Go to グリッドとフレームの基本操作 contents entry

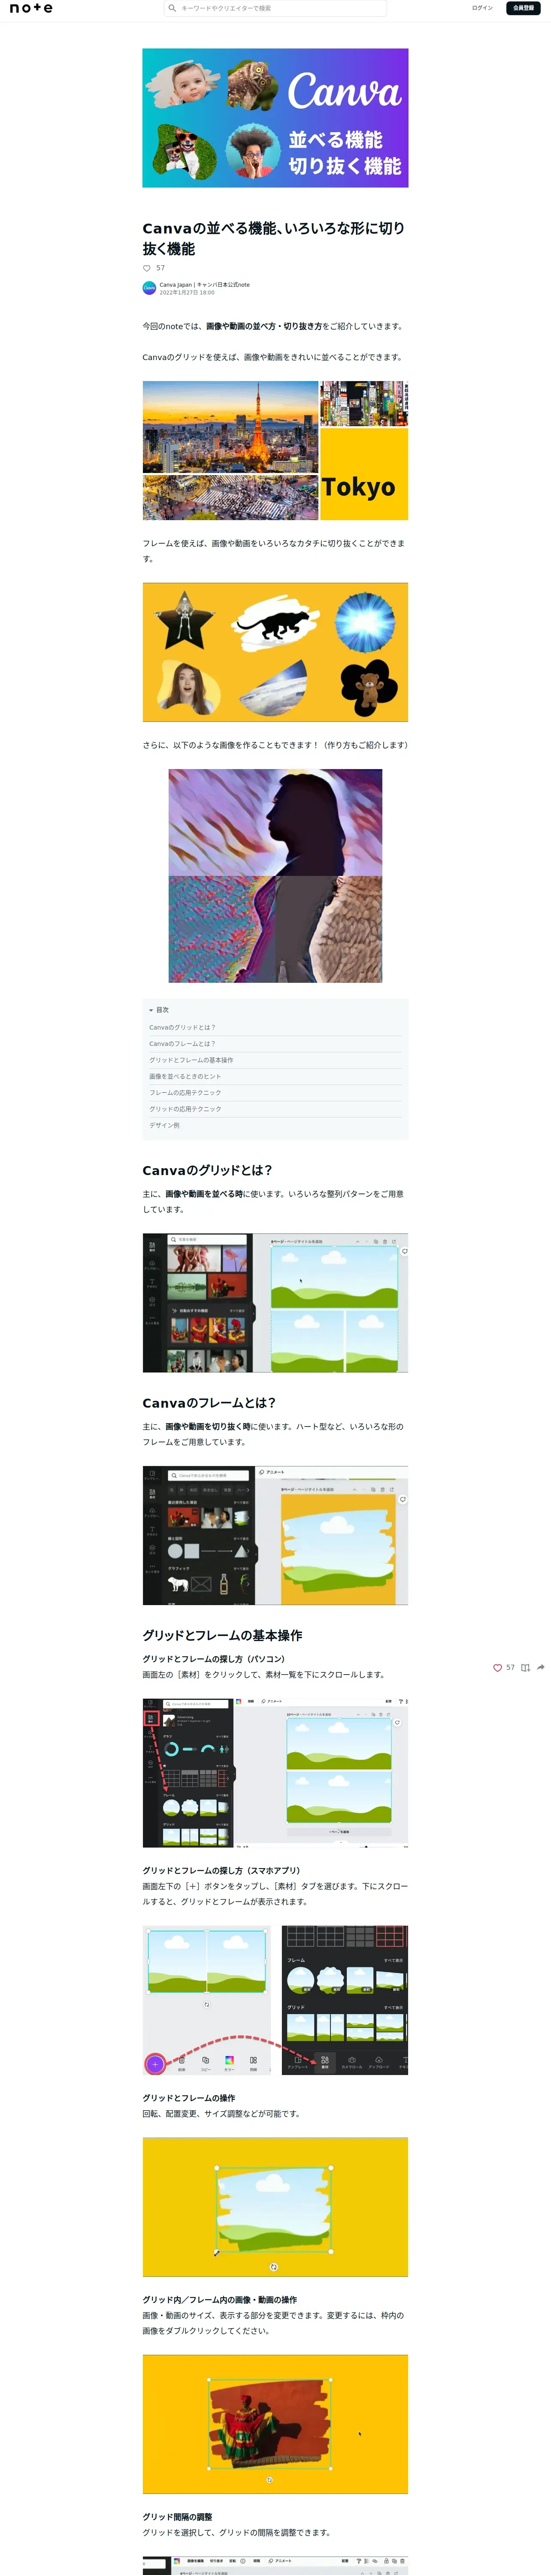point(191,1060)
